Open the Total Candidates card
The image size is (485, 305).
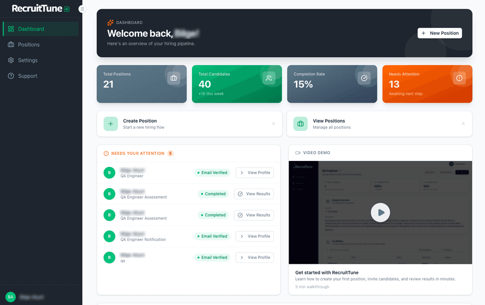tap(237, 84)
